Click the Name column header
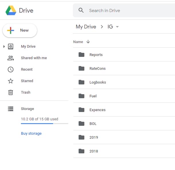The width and height of the screenshot is (175, 170). click(78, 42)
